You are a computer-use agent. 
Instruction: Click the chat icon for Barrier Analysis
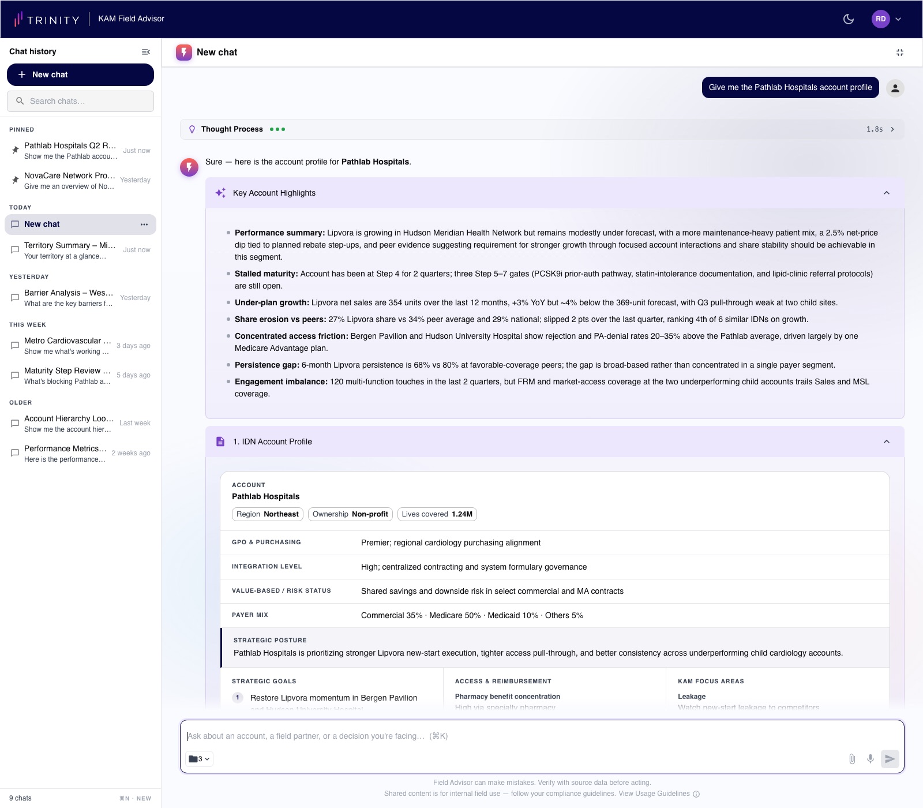15,298
